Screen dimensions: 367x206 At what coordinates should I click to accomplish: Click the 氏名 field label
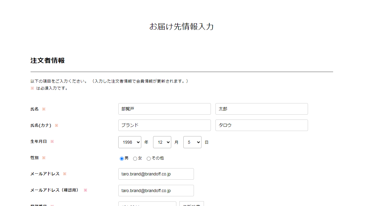[x=34, y=109]
